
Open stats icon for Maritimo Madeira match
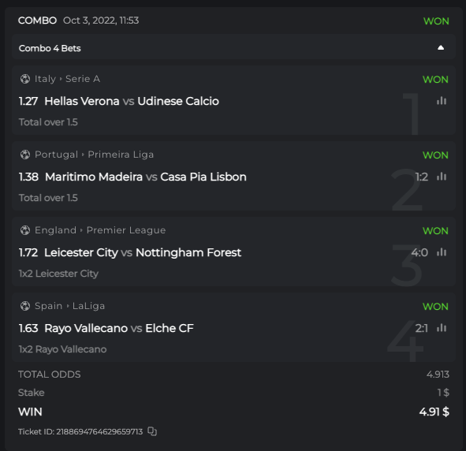(442, 177)
